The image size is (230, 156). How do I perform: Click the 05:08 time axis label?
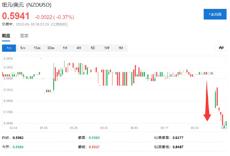tap(44, 128)
